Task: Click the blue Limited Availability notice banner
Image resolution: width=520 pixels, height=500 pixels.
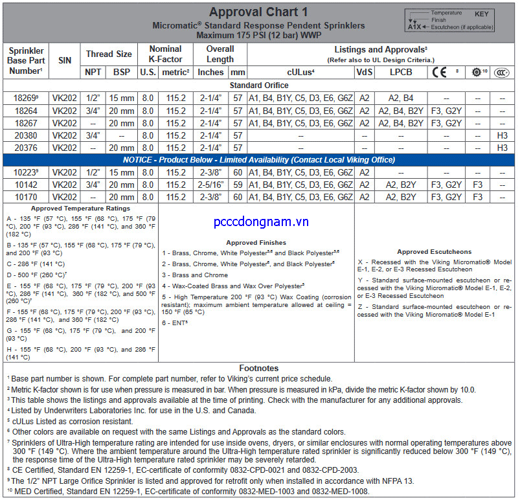Action: click(x=259, y=160)
